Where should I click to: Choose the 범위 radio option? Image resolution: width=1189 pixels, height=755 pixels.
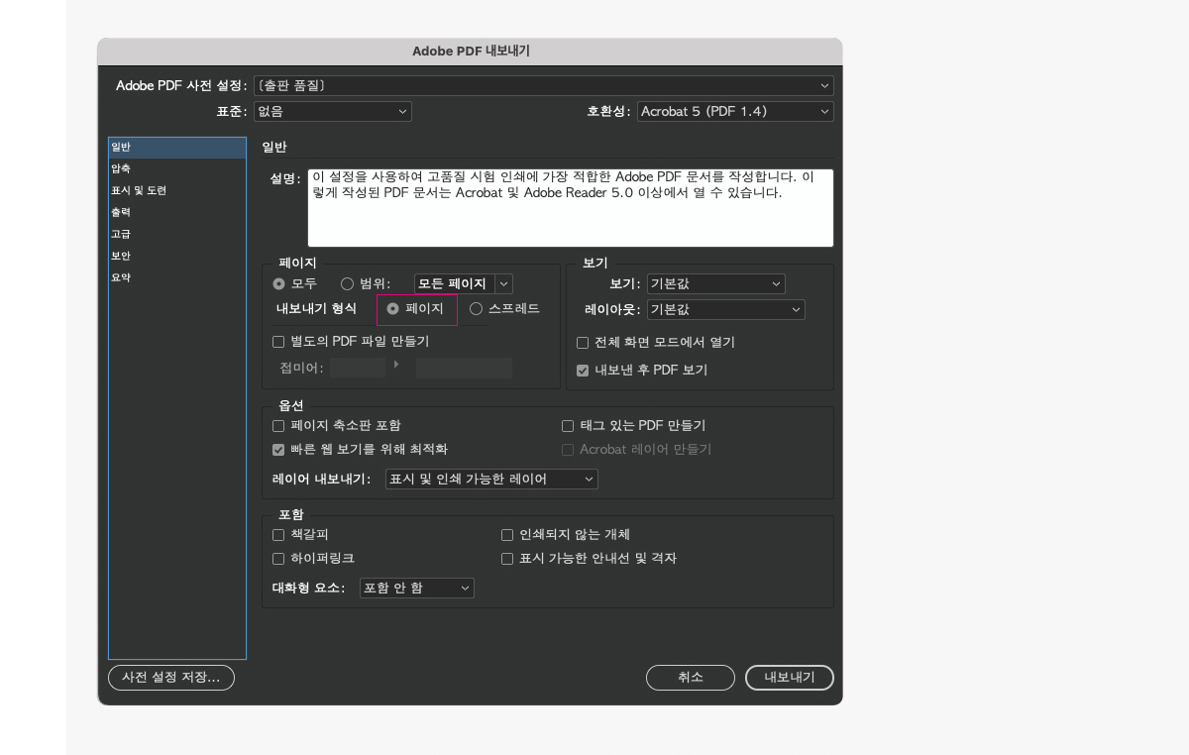(x=347, y=283)
